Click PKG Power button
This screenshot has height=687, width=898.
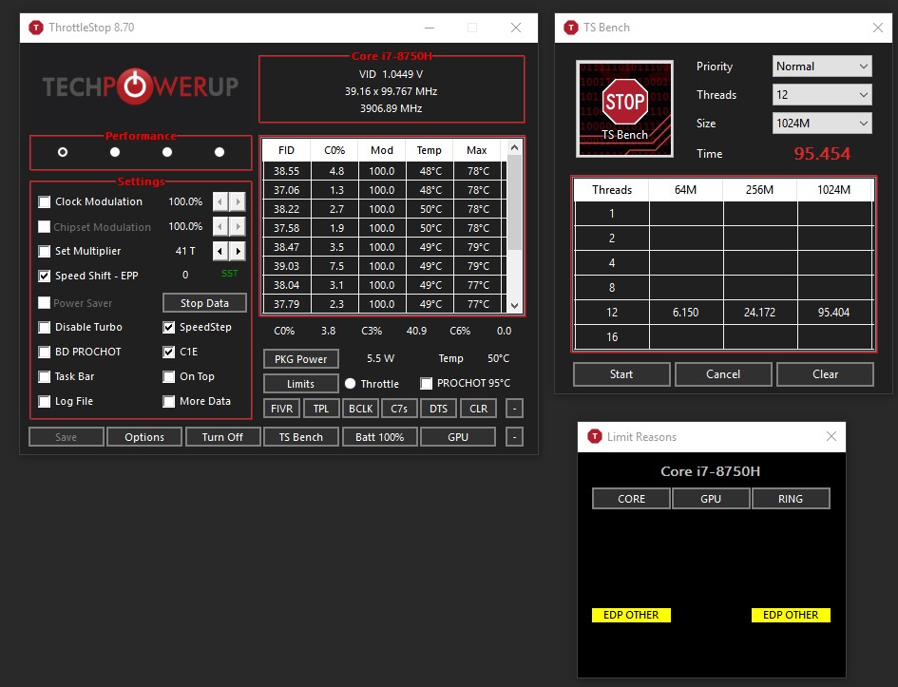[300, 359]
